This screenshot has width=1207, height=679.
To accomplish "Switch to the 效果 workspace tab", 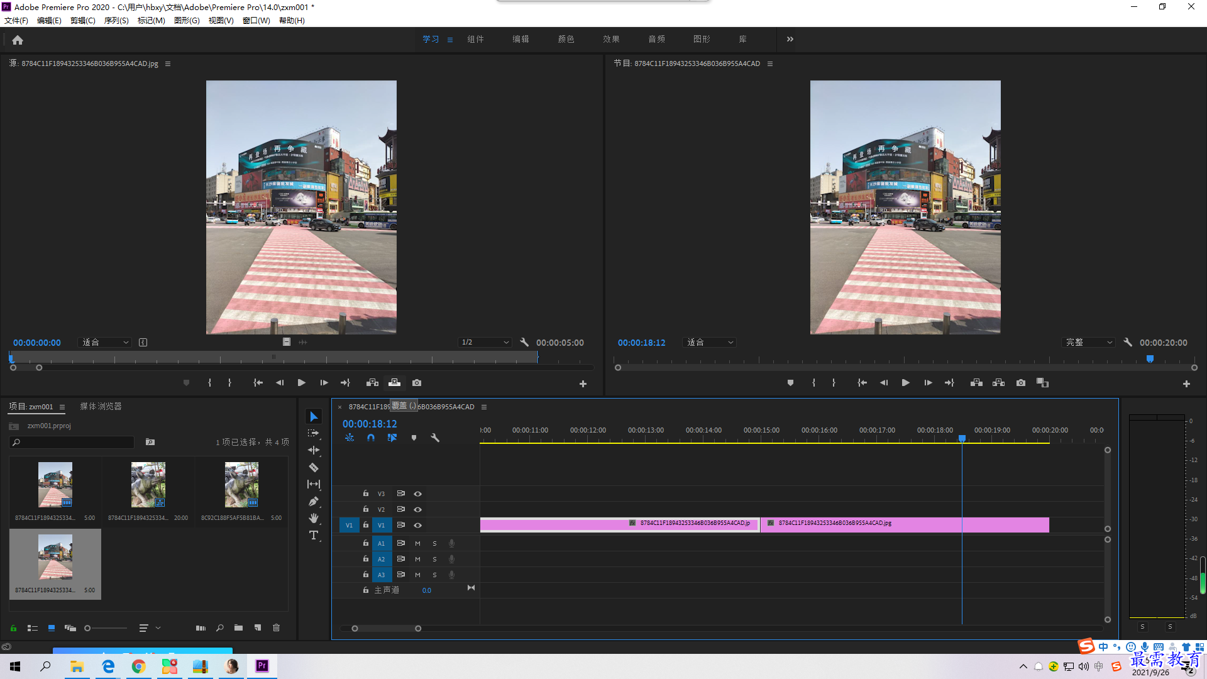I will click(611, 39).
